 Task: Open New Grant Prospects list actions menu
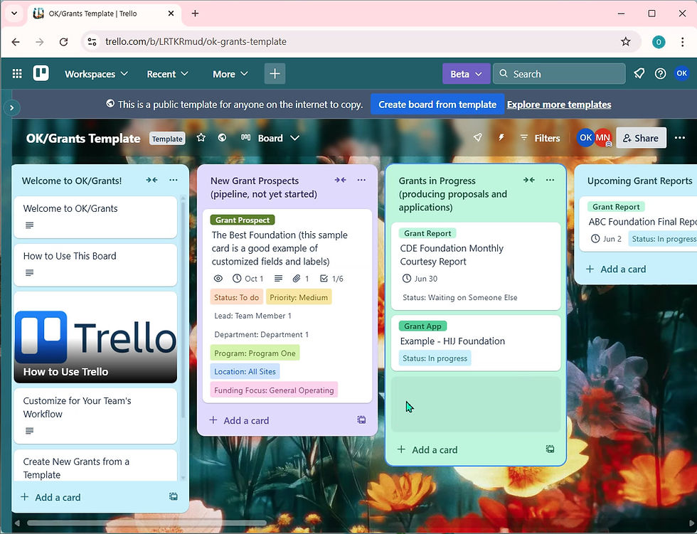(361, 180)
